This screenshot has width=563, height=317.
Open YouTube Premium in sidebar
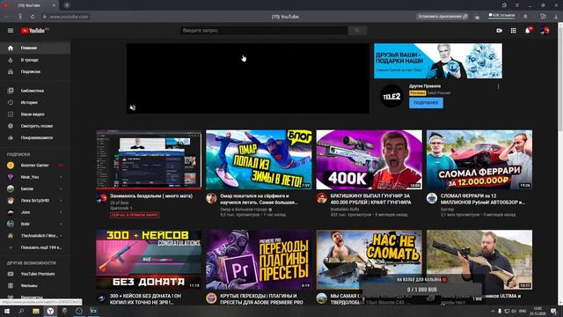[x=35, y=274]
